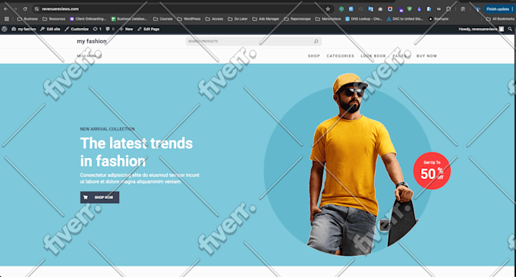
Task: Click the my fashion site logo
Action: click(92, 41)
